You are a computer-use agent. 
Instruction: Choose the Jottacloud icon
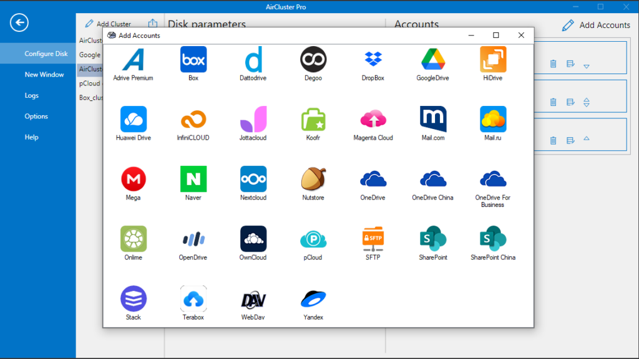pos(253,119)
